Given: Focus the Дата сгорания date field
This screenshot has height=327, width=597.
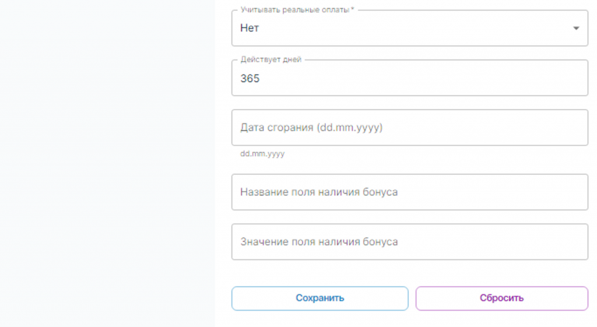Looking at the screenshot, I should [x=410, y=128].
